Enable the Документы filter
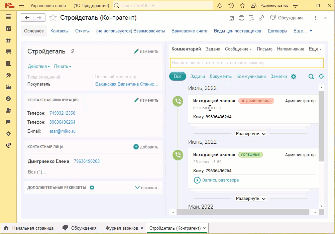The width and height of the screenshot is (335, 234). click(221, 77)
